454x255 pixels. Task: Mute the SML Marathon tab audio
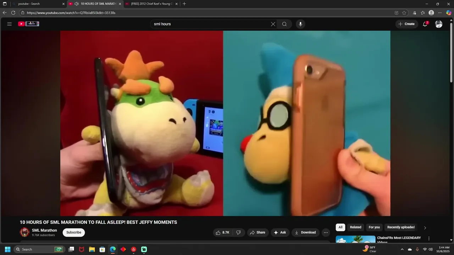(x=76, y=4)
